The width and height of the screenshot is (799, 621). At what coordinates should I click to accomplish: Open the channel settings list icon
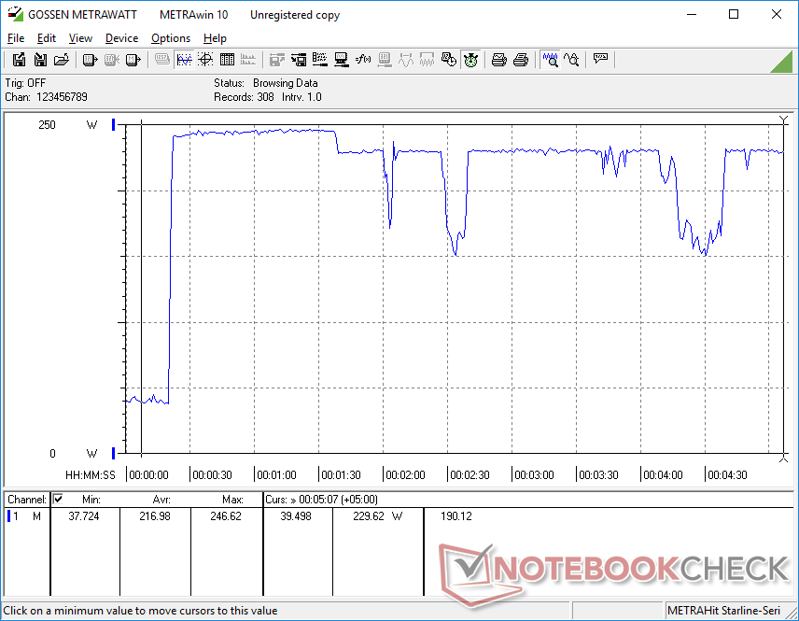pos(319,60)
